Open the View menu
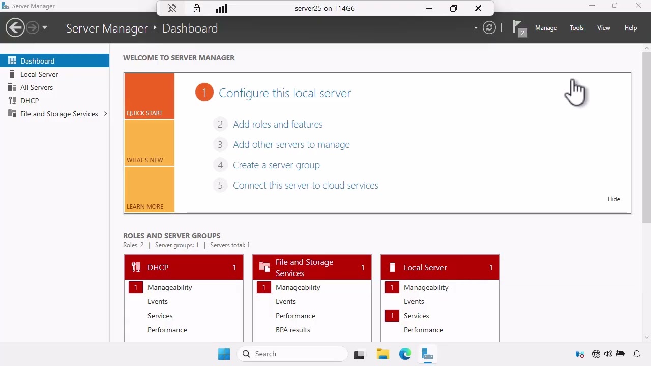 pyautogui.click(x=603, y=28)
